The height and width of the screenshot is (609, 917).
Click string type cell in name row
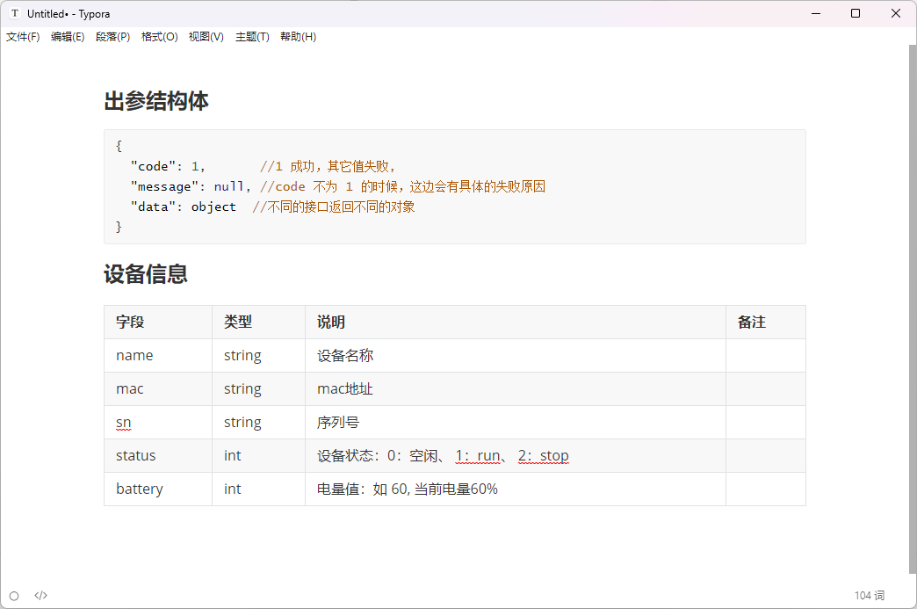[258, 355]
